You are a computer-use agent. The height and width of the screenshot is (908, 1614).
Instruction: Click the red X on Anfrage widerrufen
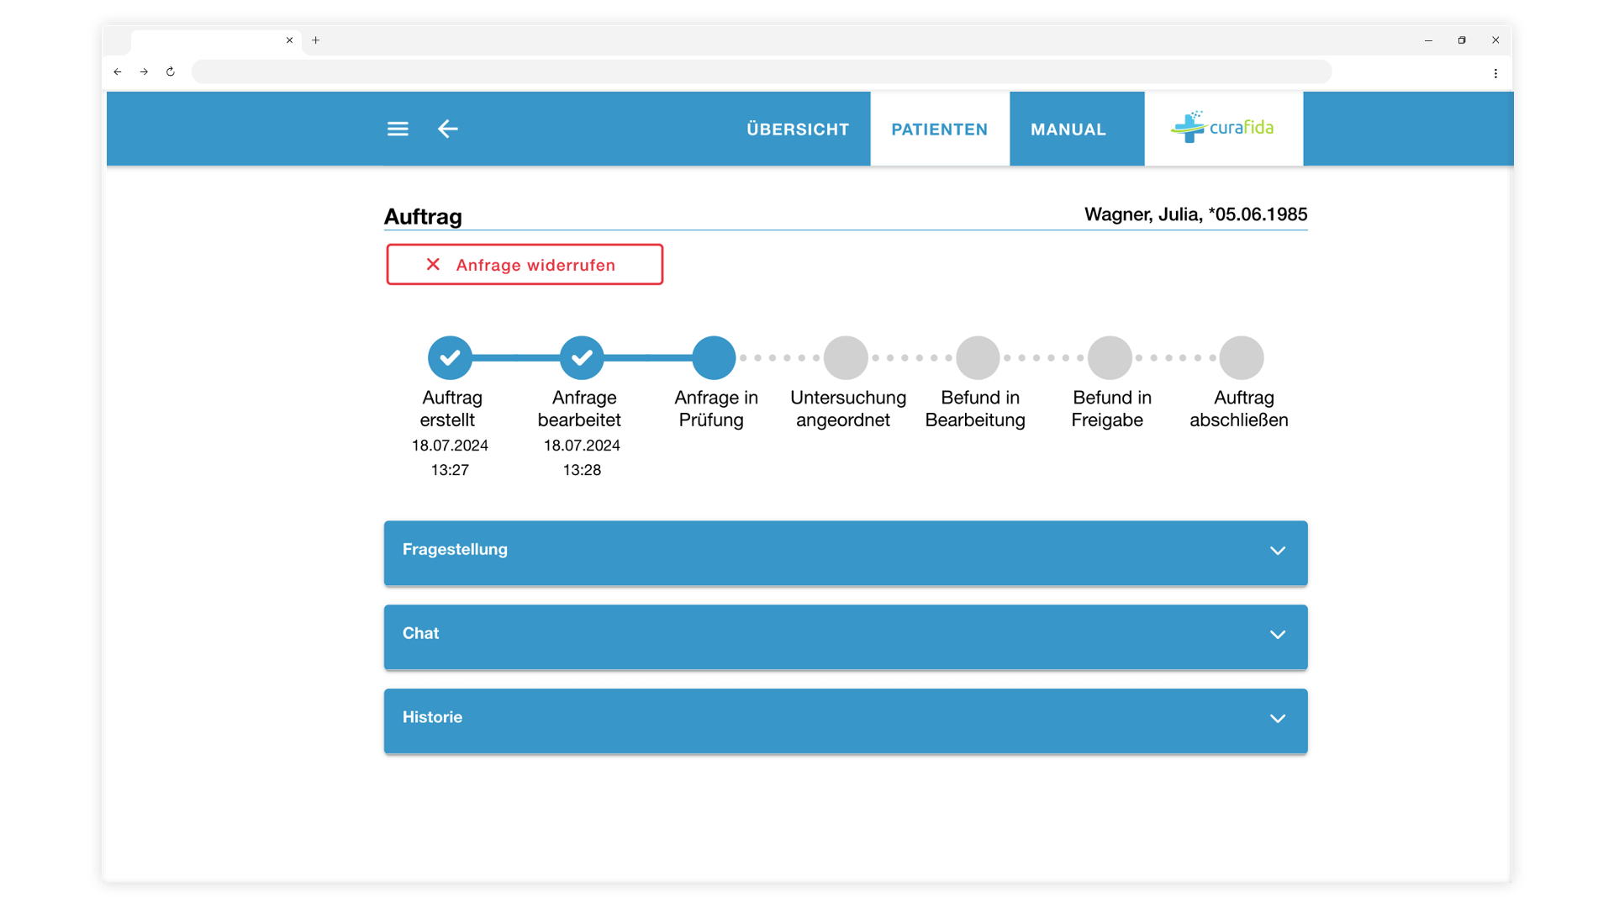pyautogui.click(x=433, y=265)
